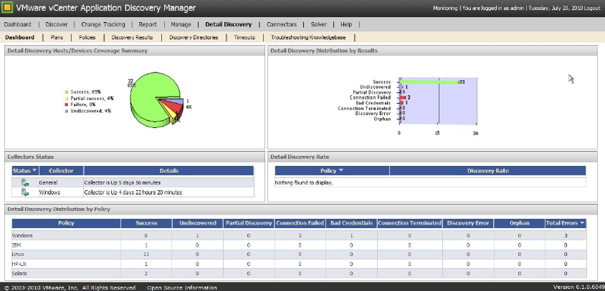
Task: Open the Report menu
Action: pos(148,24)
